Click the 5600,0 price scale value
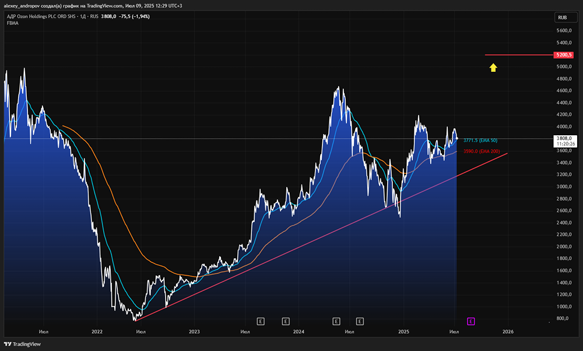Viewport: 583px width, 351px height. (x=564, y=30)
